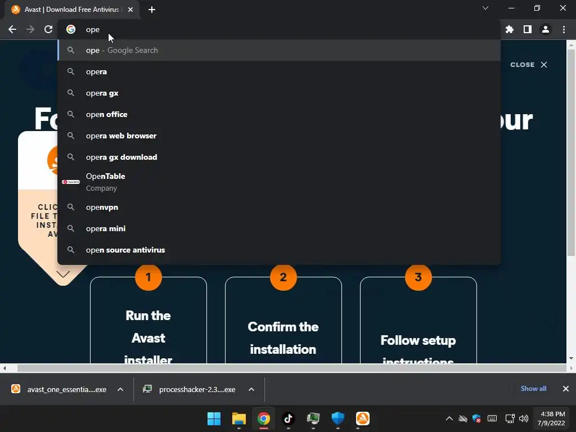The width and height of the screenshot is (576, 432).
Task: Choose the 'opera mini' suggestion
Action: click(279, 228)
